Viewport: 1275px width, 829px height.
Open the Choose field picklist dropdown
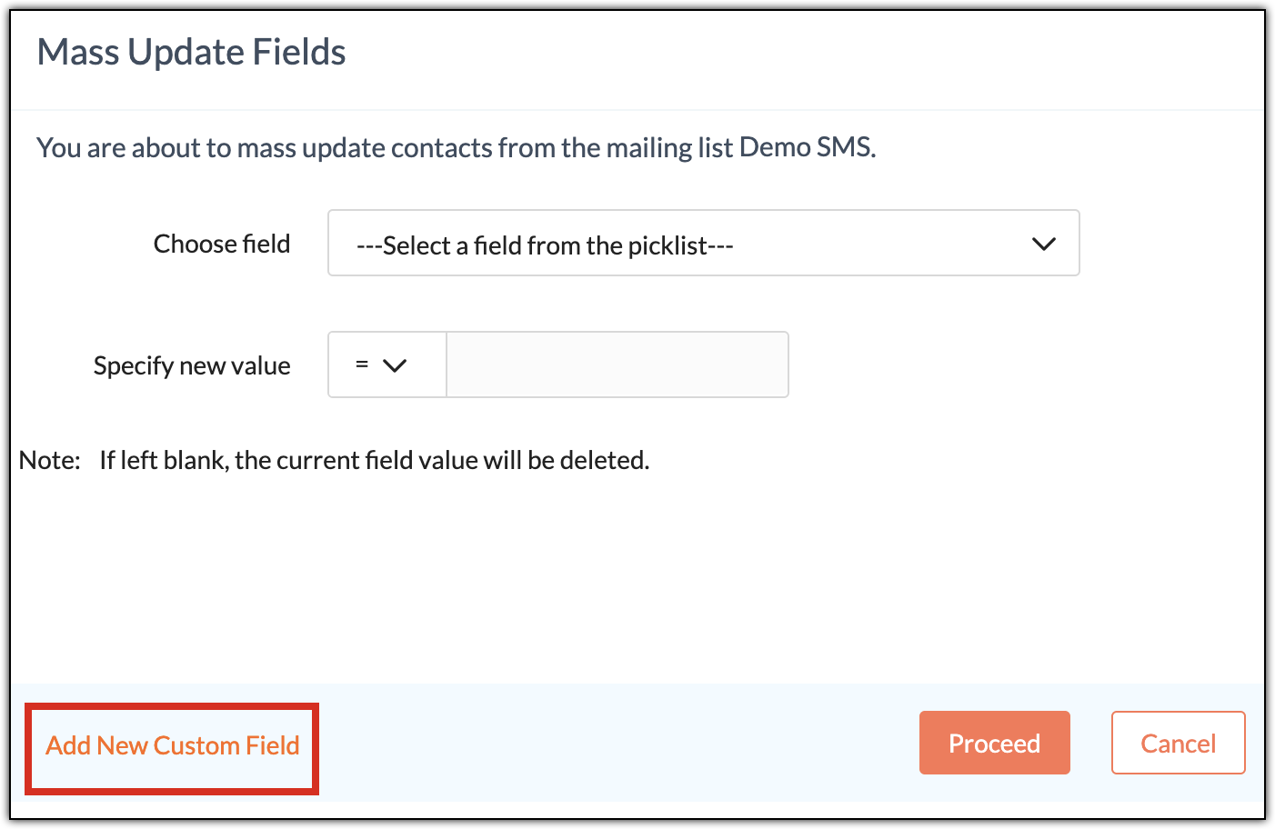click(x=703, y=243)
